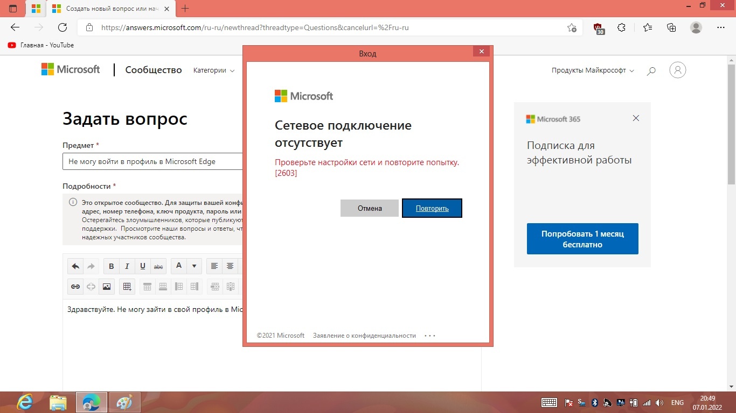Image resolution: width=736 pixels, height=413 pixels.
Task: Center-align text in editor
Action: click(230, 266)
